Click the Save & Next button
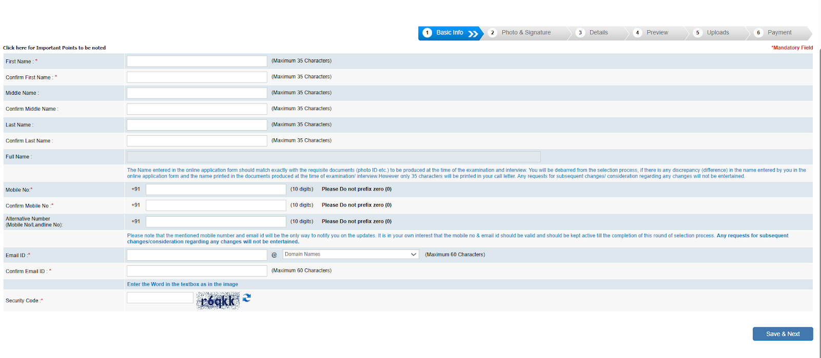This screenshot has width=821, height=358. point(783,334)
